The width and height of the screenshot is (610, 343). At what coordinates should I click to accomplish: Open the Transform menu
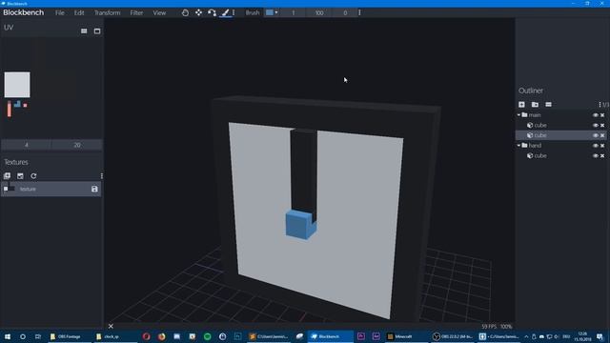coord(107,12)
